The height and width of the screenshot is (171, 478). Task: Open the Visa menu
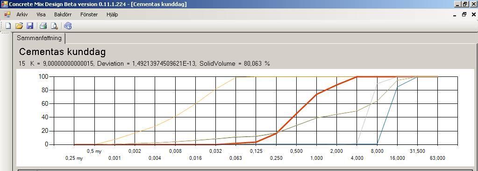point(41,14)
